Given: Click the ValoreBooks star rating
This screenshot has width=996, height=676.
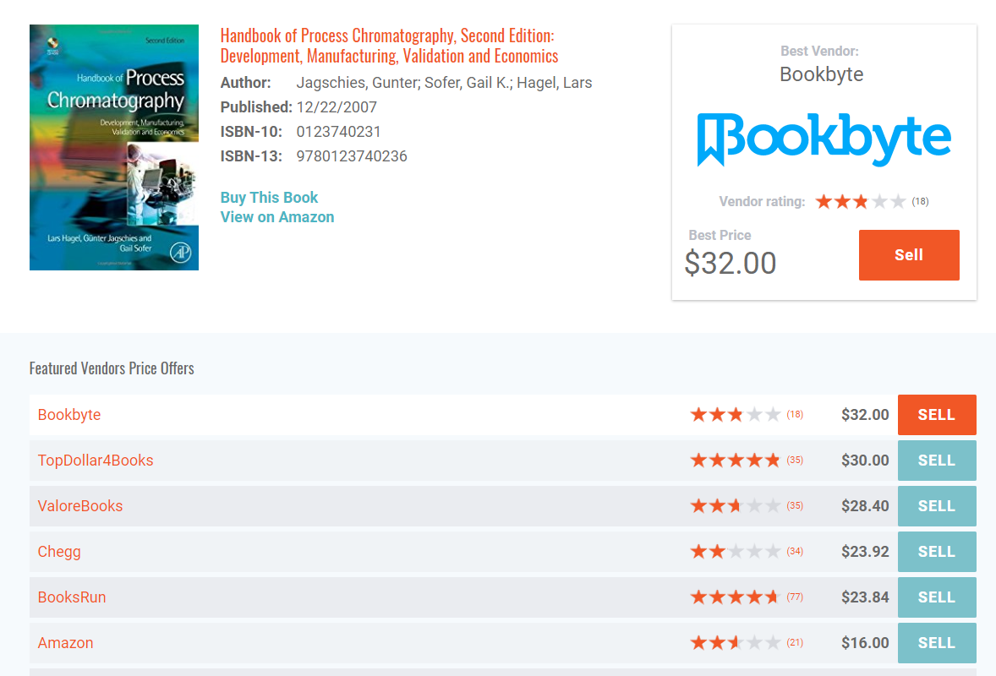Looking at the screenshot, I should 735,506.
